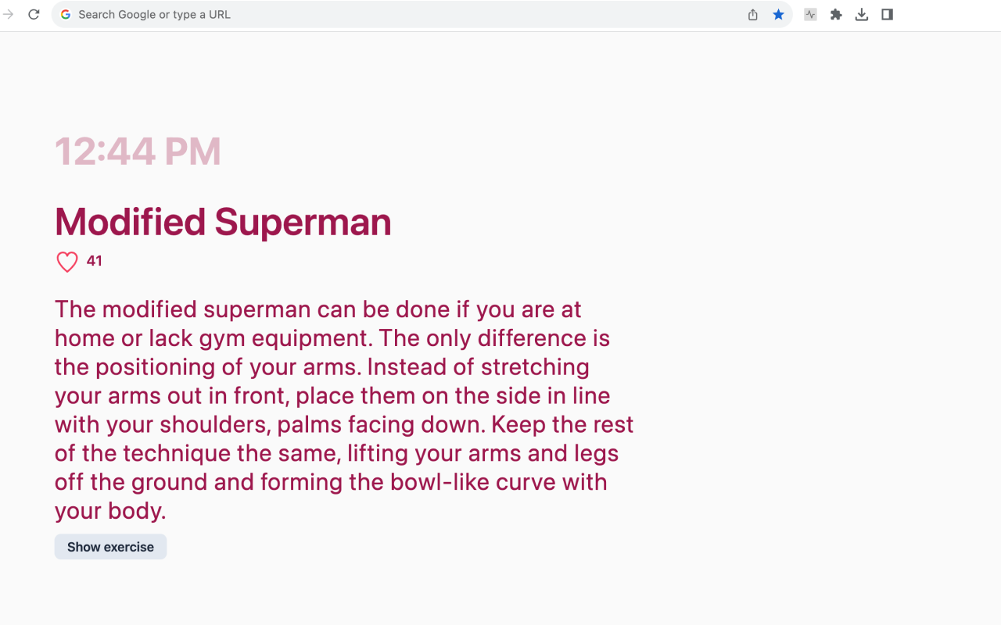
Task: Click the Google logo in the address bar
Action: click(66, 14)
